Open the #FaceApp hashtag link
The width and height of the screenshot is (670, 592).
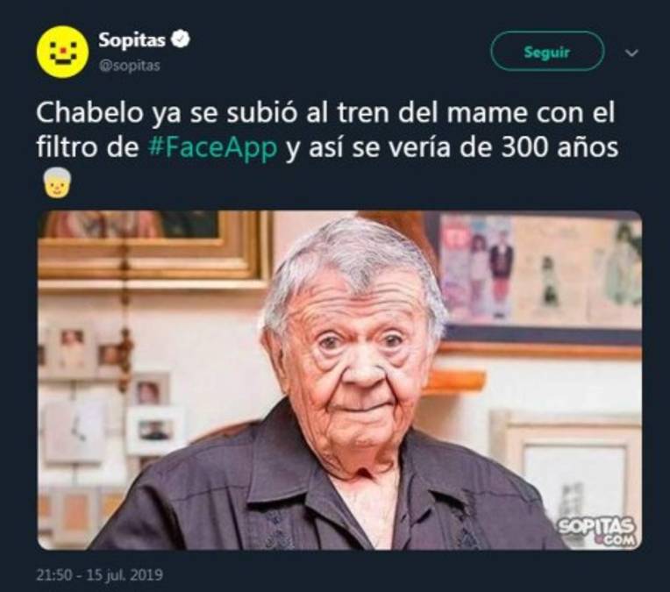(213, 147)
